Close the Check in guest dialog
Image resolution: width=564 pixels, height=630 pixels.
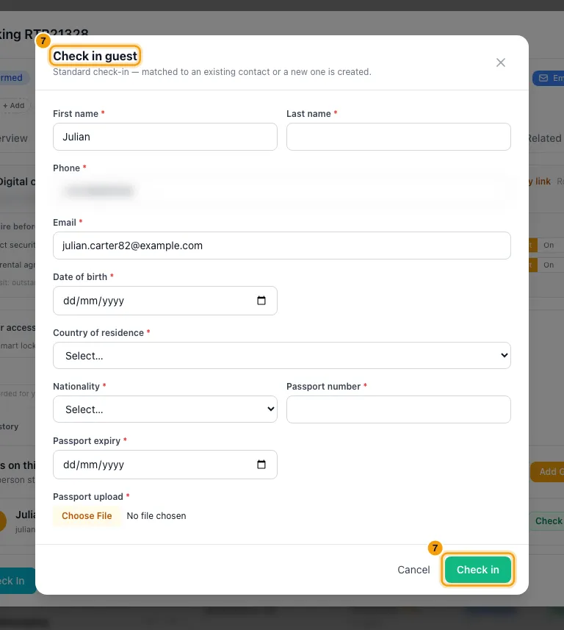(500, 62)
